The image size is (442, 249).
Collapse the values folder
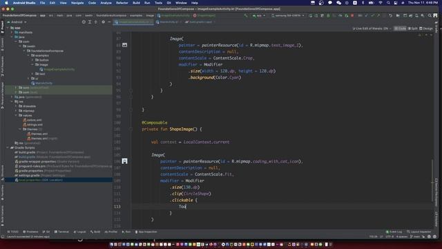(x=16, y=116)
